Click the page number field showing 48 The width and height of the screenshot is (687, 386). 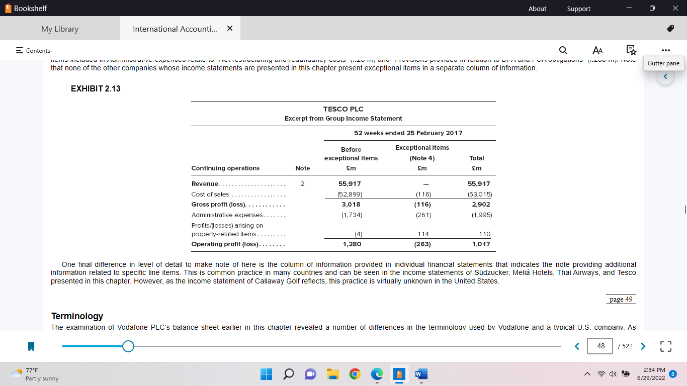point(600,346)
